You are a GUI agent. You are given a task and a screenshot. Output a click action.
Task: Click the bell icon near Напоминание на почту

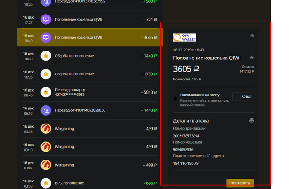[175, 99]
